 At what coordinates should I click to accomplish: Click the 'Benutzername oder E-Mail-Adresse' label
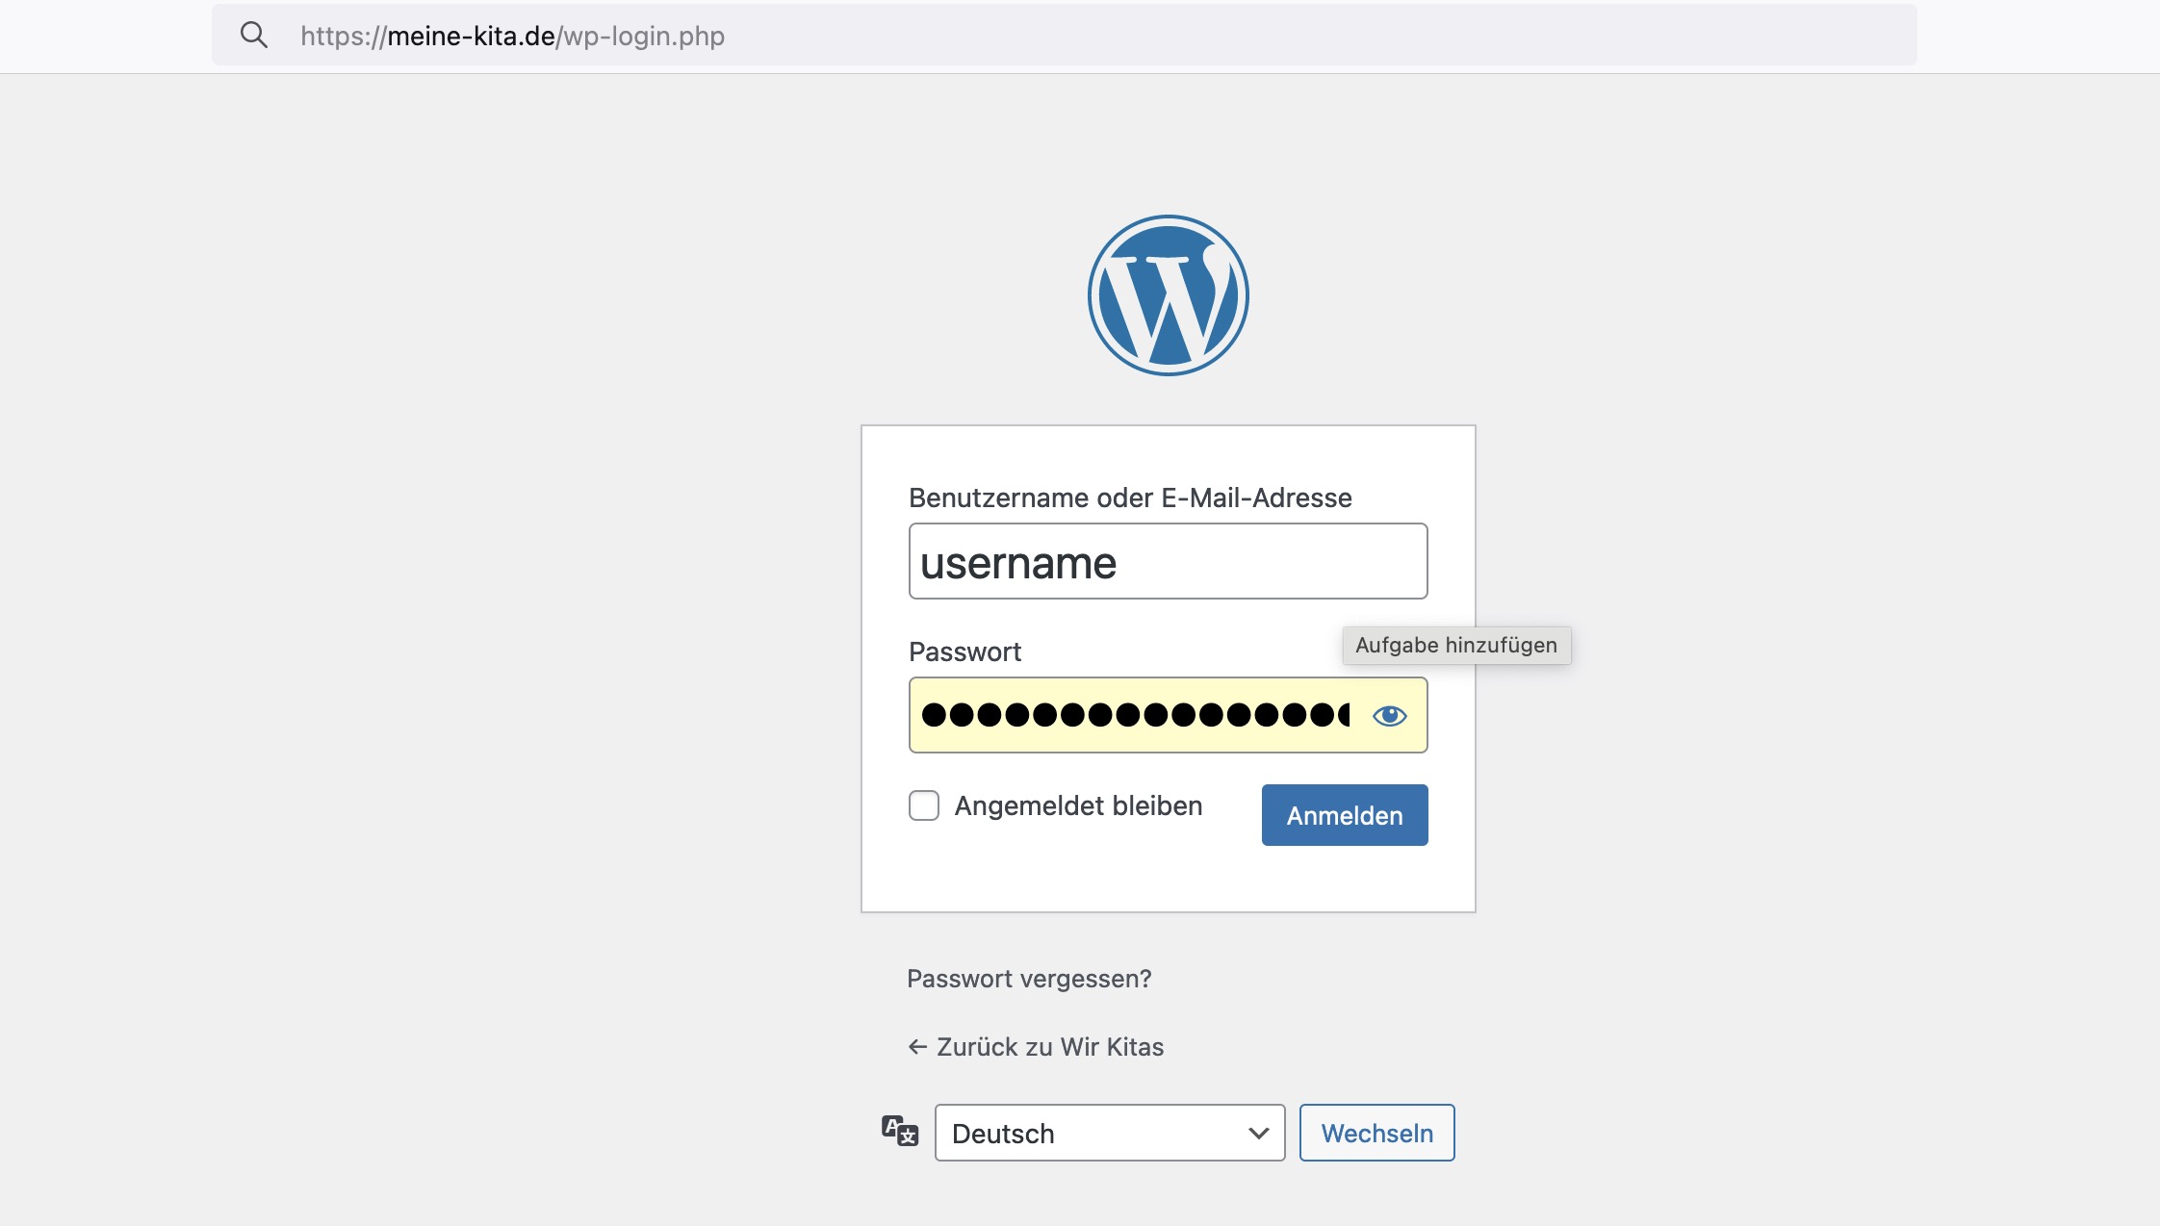[1130, 498]
